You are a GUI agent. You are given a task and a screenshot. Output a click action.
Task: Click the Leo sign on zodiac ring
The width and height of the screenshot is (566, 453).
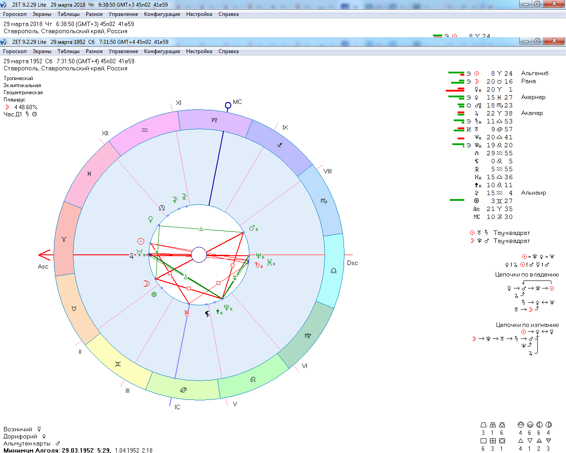[252, 379]
